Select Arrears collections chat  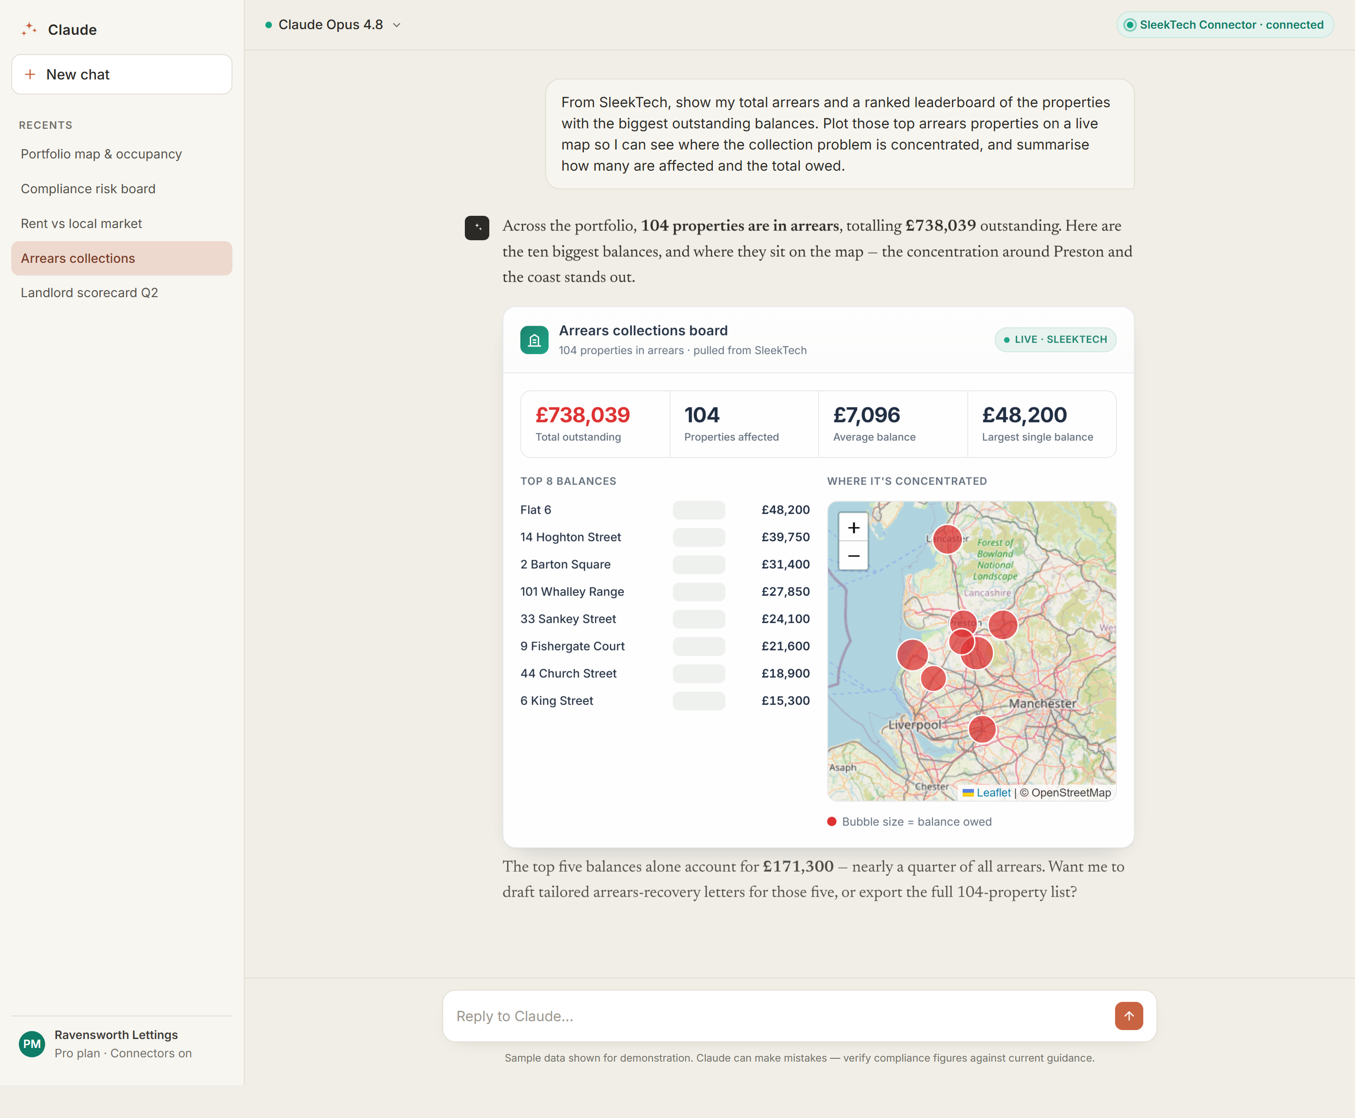122,258
